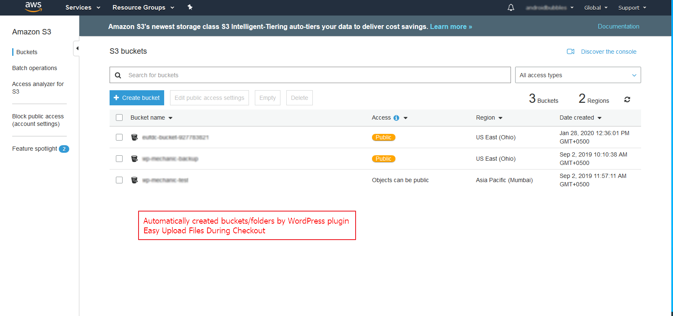
Task: Refresh the bucket list
Action: pyautogui.click(x=627, y=99)
